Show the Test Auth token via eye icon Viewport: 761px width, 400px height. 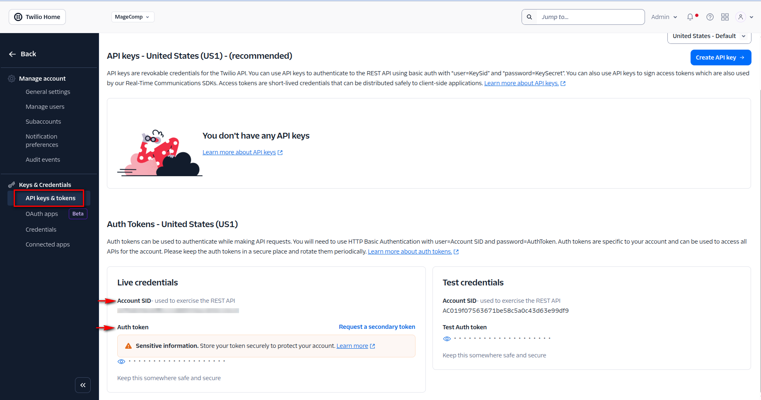tap(447, 339)
